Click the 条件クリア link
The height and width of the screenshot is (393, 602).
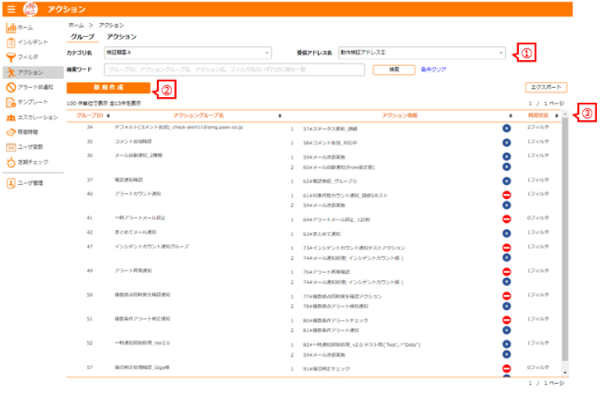(x=433, y=70)
